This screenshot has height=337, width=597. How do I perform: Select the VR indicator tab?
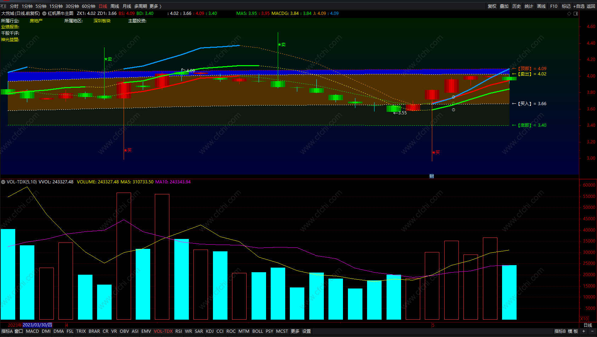(114, 331)
